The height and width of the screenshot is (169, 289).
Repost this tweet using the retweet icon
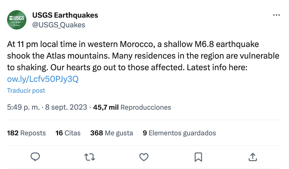pos(90,157)
